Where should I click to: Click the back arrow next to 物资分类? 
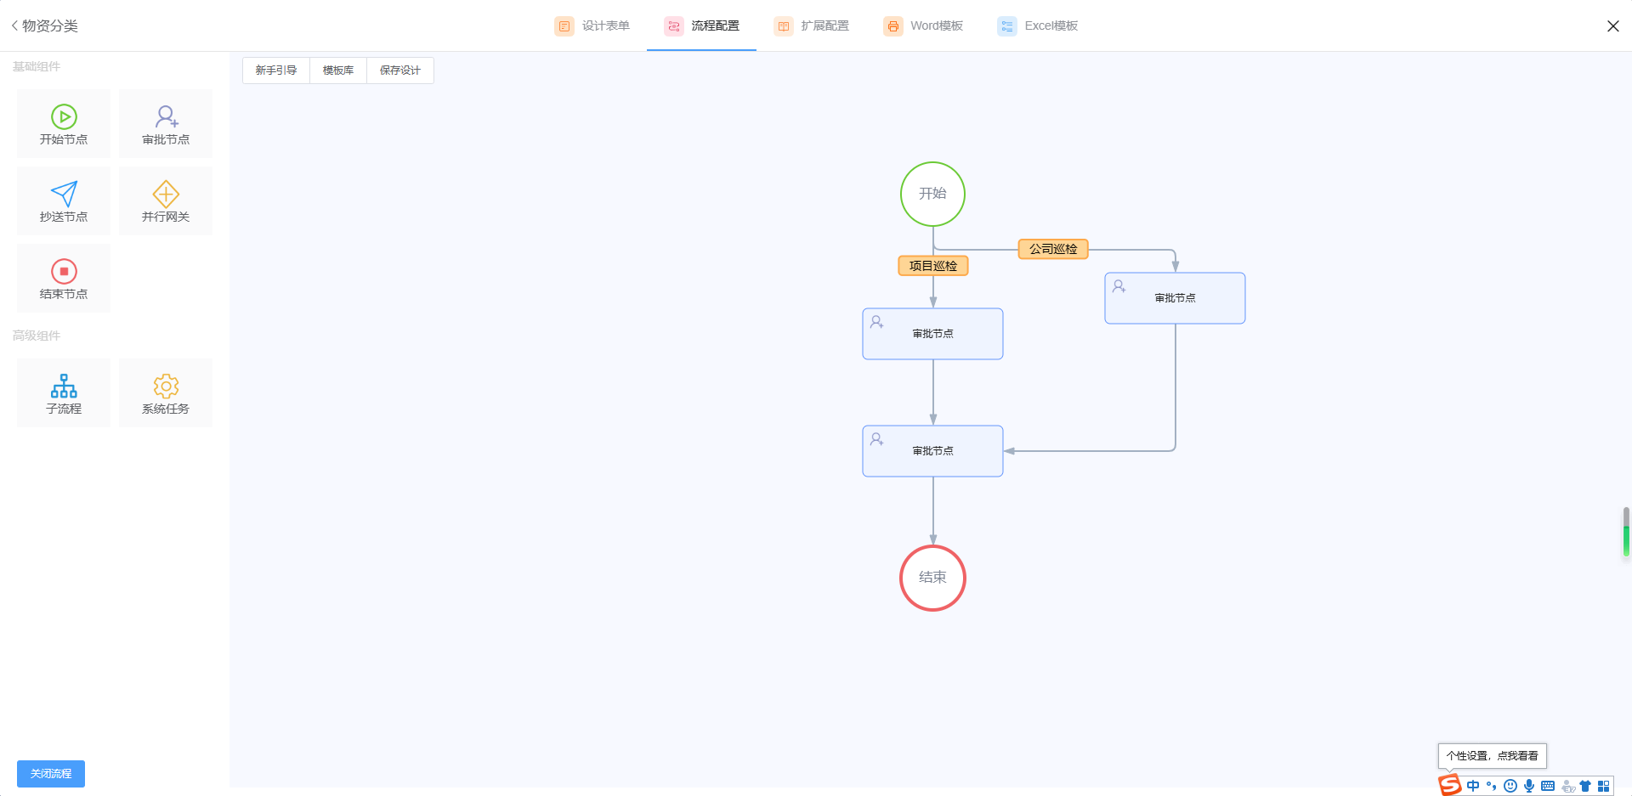click(14, 25)
